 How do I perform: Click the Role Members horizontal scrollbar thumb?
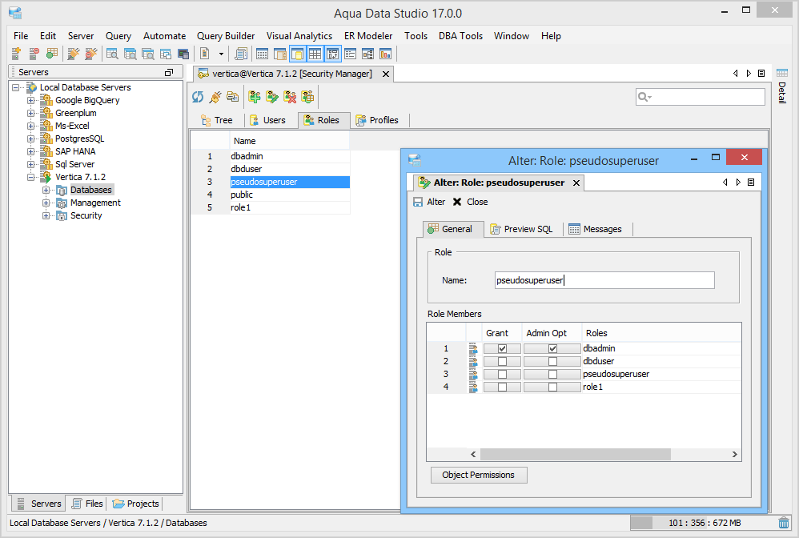pos(576,454)
